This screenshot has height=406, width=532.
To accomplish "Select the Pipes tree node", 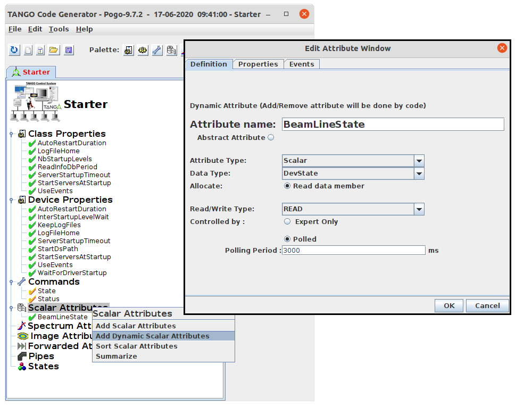I will point(41,356).
